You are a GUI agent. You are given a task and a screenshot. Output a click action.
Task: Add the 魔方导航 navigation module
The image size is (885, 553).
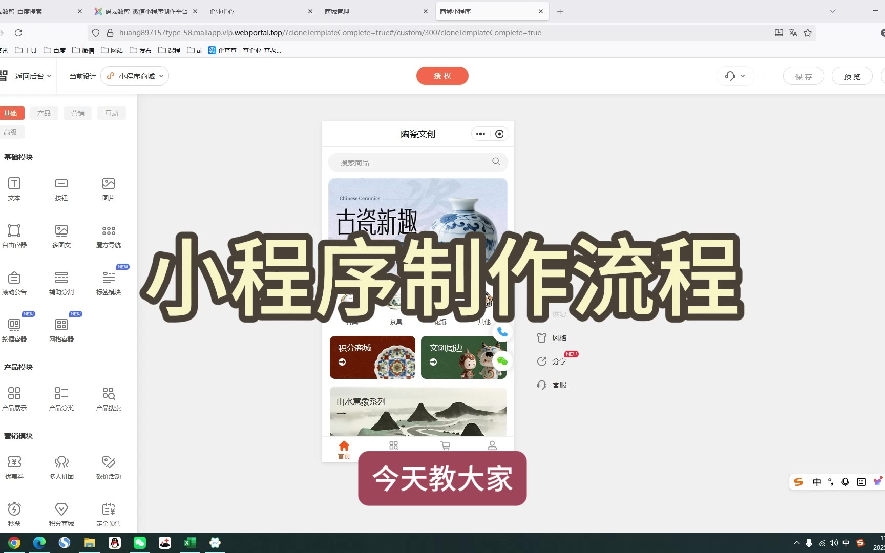(x=109, y=236)
